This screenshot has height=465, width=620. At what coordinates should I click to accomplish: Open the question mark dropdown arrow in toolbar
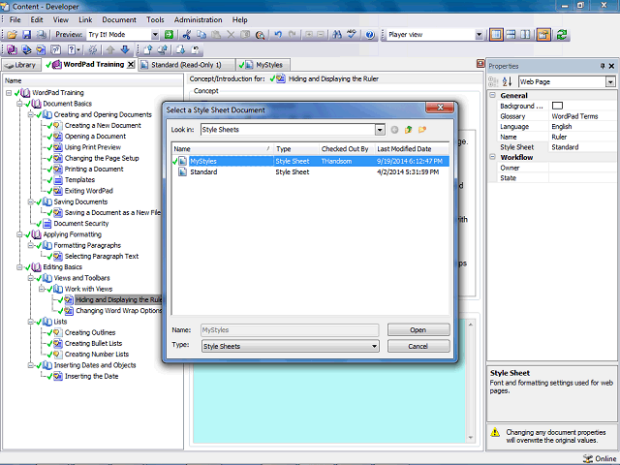[x=78, y=49]
